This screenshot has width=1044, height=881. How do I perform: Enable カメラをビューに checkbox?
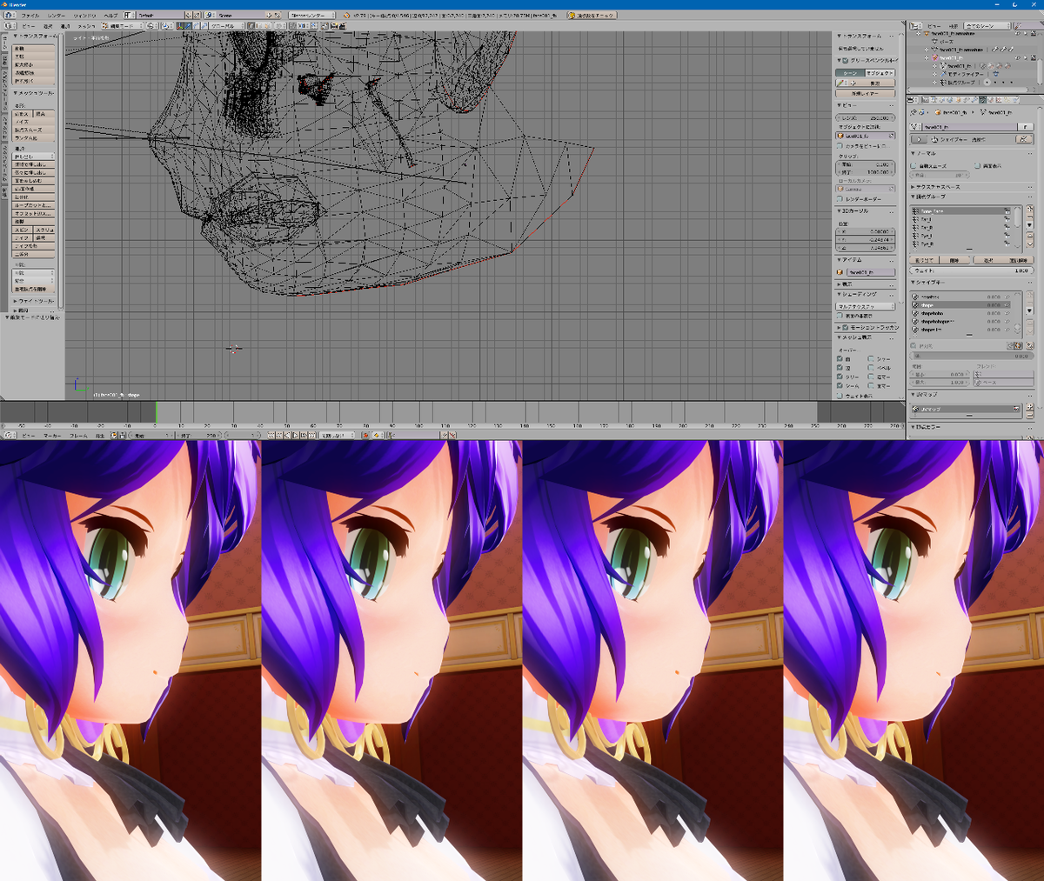[x=840, y=145]
